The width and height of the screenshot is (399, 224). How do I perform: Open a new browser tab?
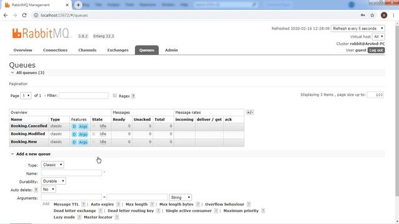click(78, 5)
